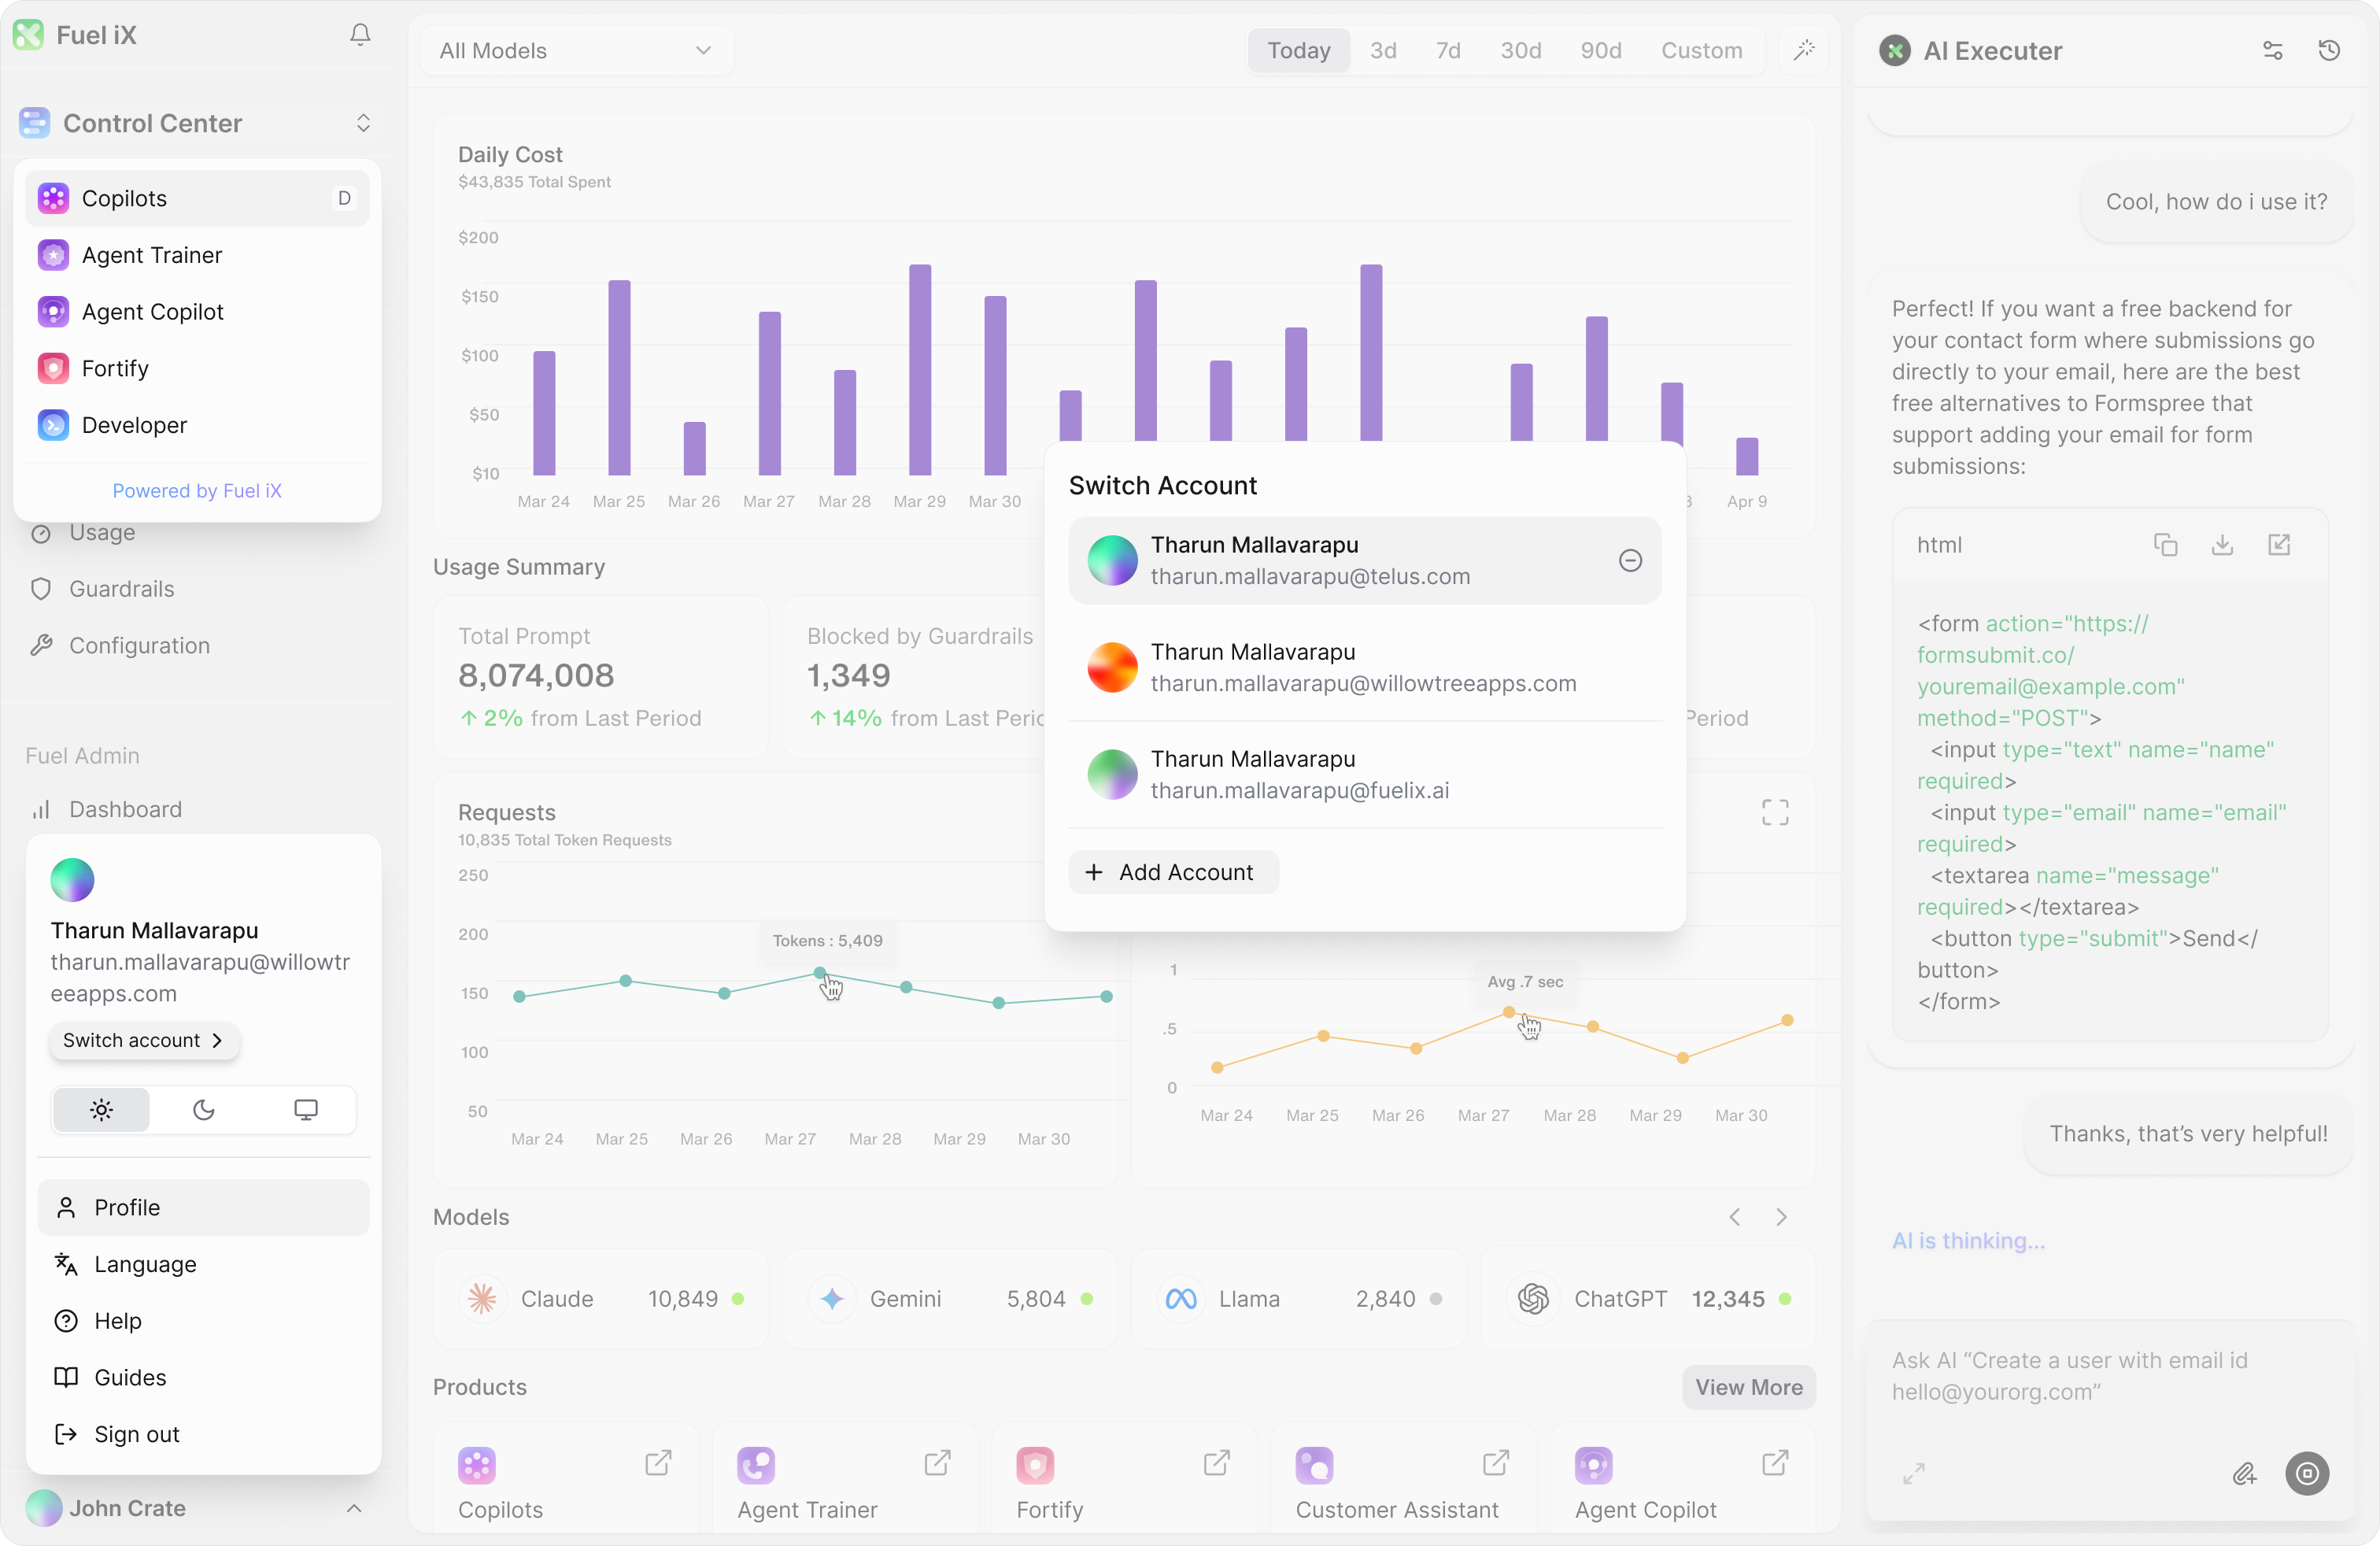This screenshot has width=2380, height=1546.
Task: Open Switch account submenu
Action: point(144,1040)
